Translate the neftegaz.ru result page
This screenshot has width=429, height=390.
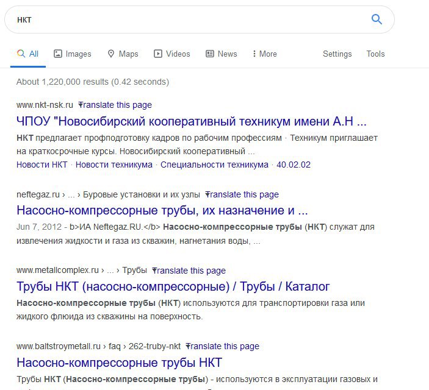point(243,194)
